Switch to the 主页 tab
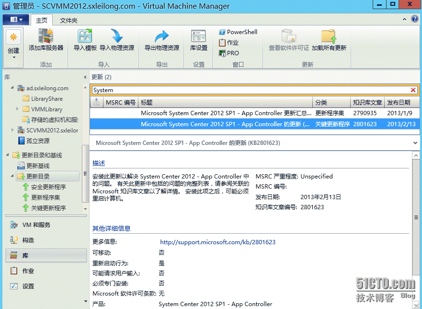The width and height of the screenshot is (422, 309). 42,21
